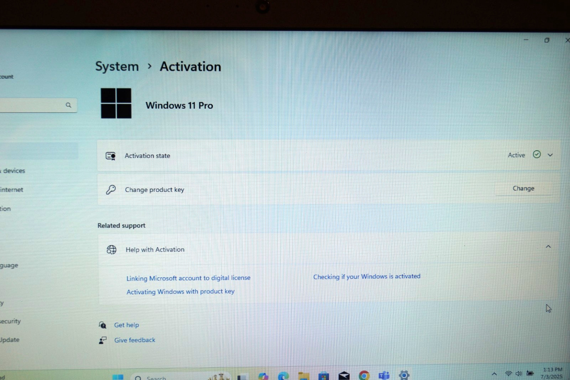
Task: Click the key icon beside Change product key
Action: pos(111,190)
